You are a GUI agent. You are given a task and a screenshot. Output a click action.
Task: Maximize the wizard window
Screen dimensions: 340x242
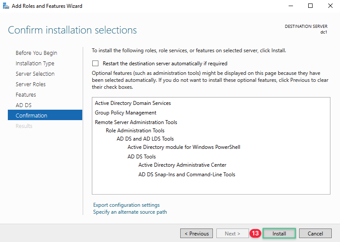click(310, 6)
